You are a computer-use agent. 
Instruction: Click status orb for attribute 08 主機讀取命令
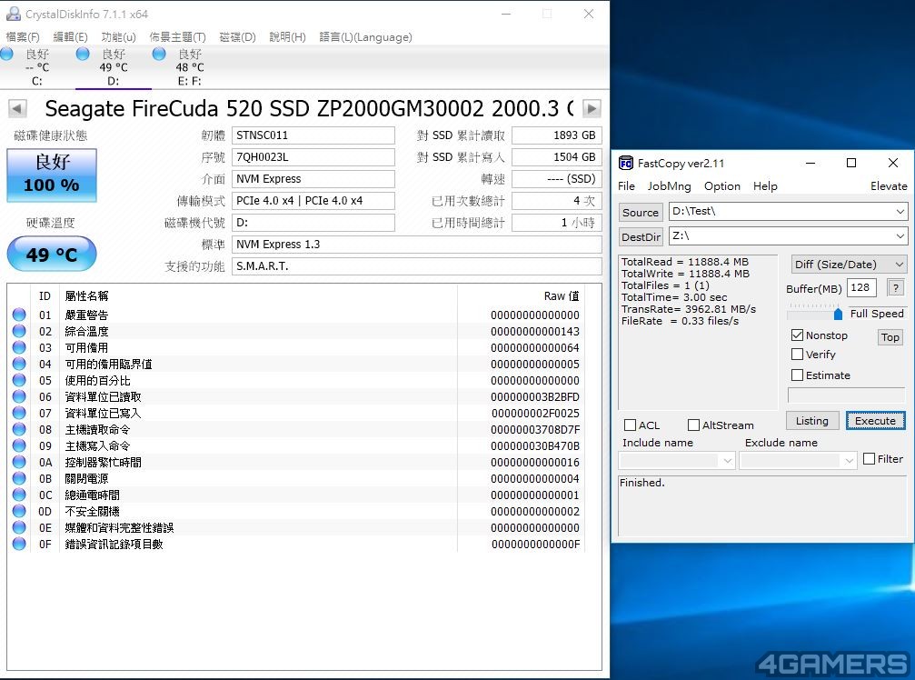(x=19, y=429)
